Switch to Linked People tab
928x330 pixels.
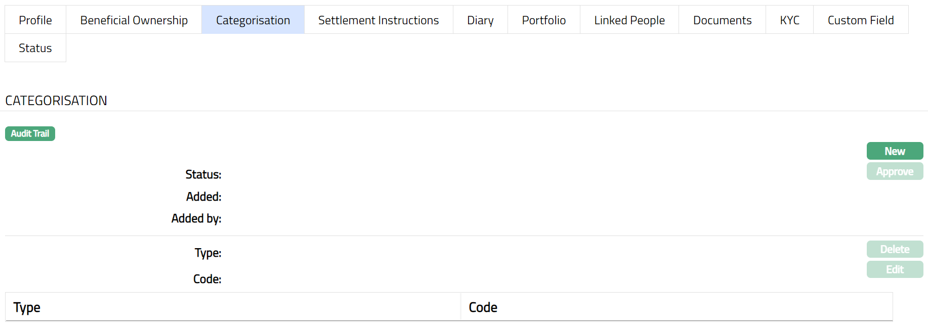[x=629, y=20]
